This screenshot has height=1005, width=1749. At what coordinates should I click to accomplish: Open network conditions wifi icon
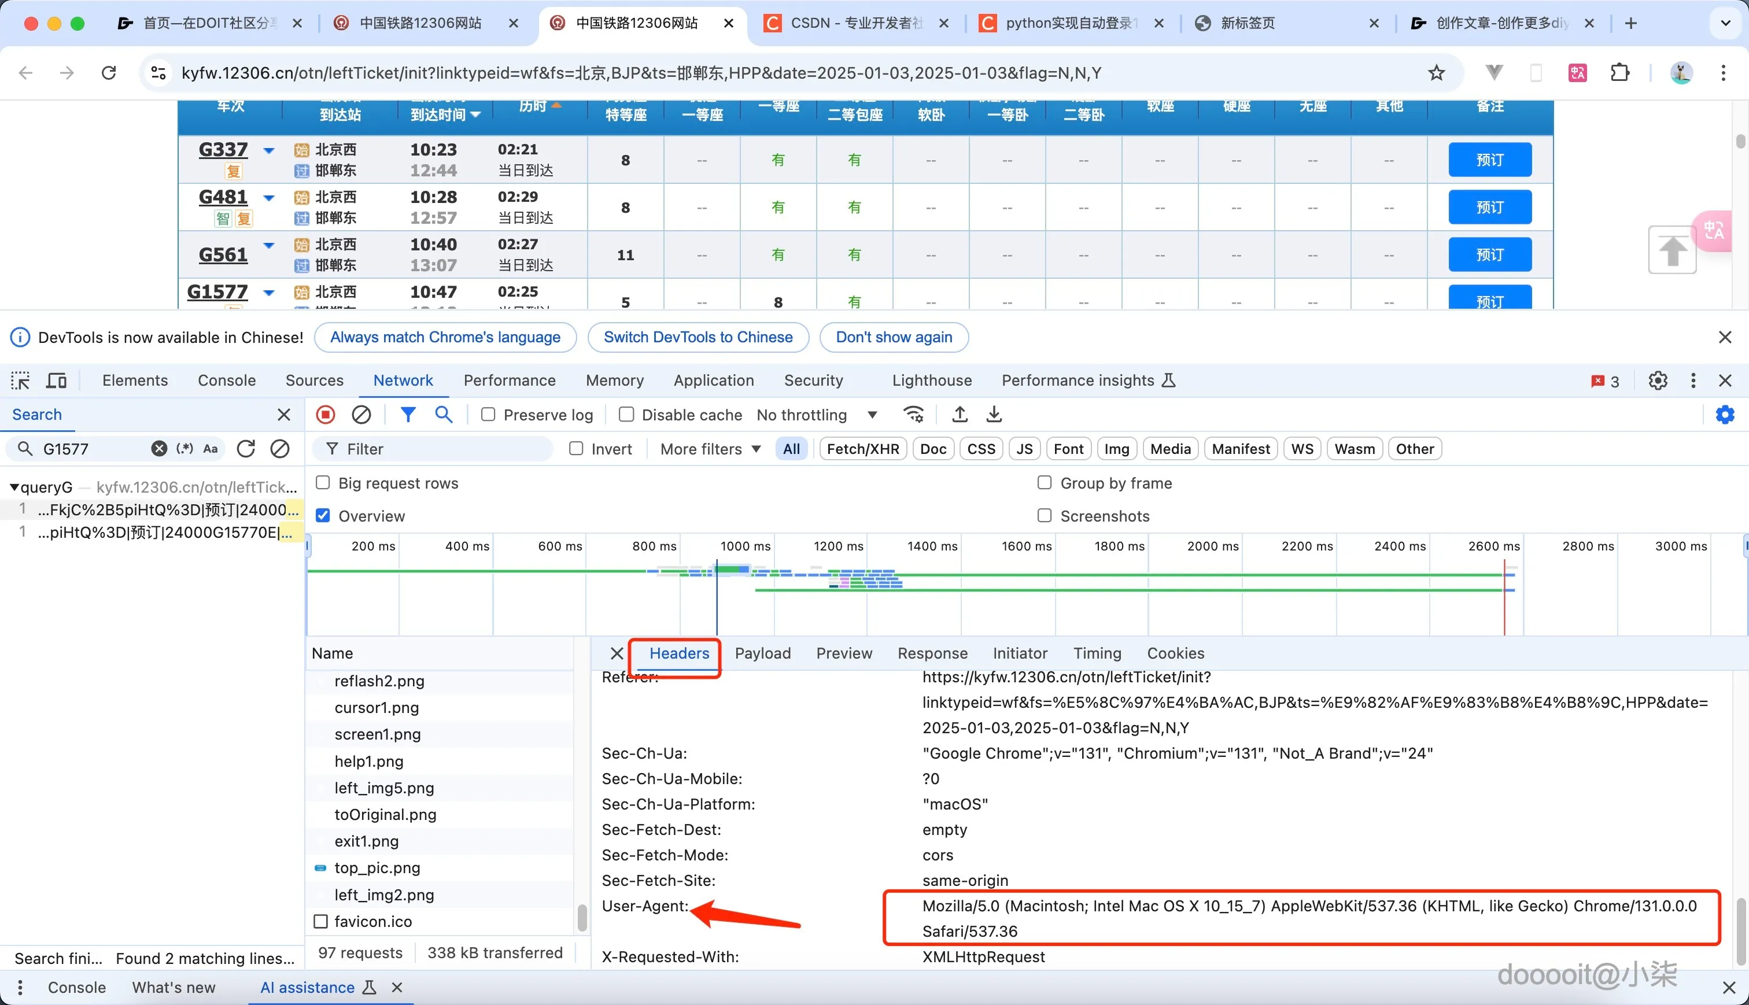click(913, 414)
